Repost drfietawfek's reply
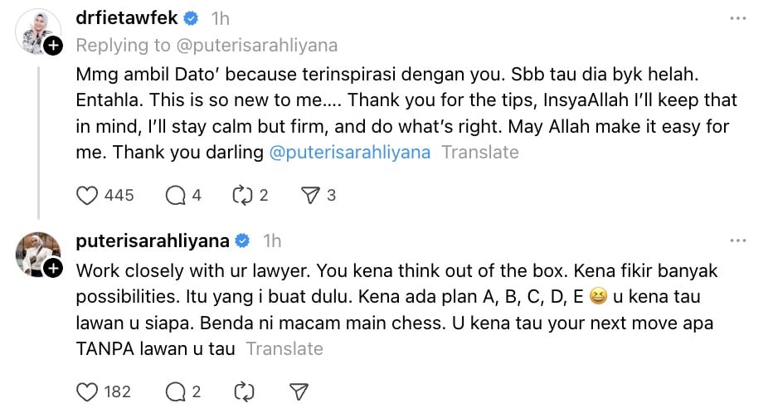This screenshot has width=773, height=413. click(x=242, y=196)
